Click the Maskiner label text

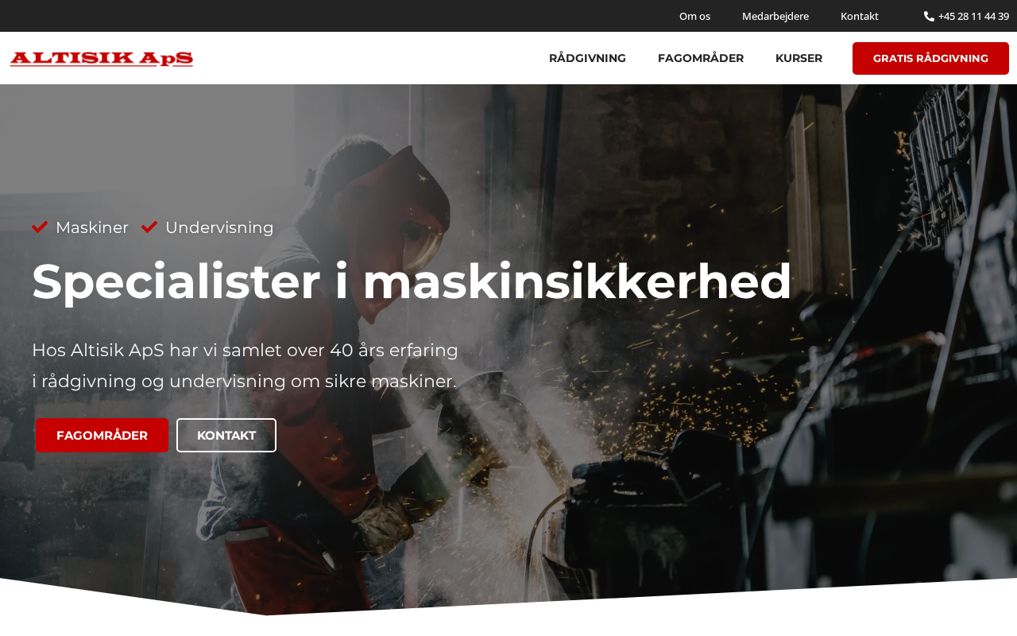tap(92, 227)
